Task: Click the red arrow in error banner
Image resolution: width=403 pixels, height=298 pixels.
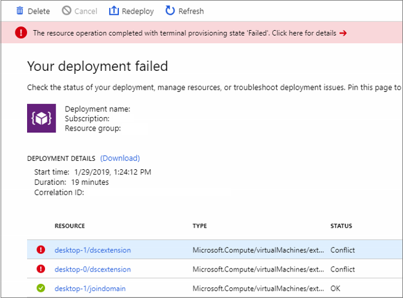Action: tap(343, 33)
